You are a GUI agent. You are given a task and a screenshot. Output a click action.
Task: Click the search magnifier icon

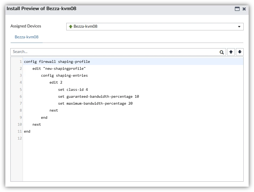(x=222, y=52)
